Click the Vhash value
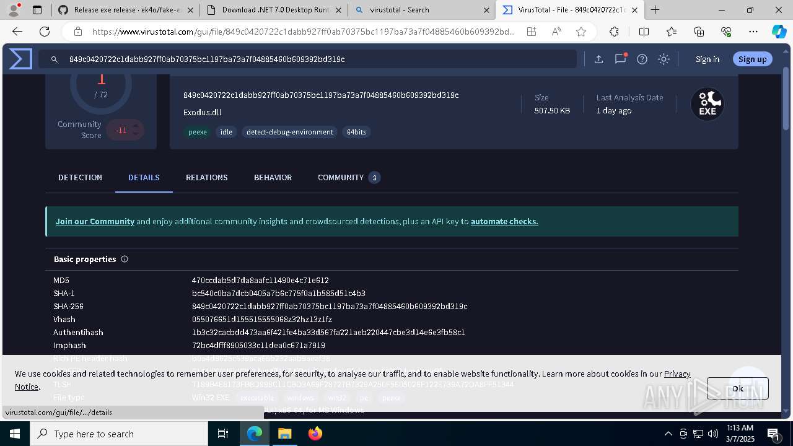The image size is (793, 446). 262,320
